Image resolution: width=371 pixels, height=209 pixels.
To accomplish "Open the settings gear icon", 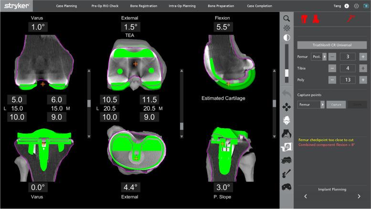I will tap(356, 6).
